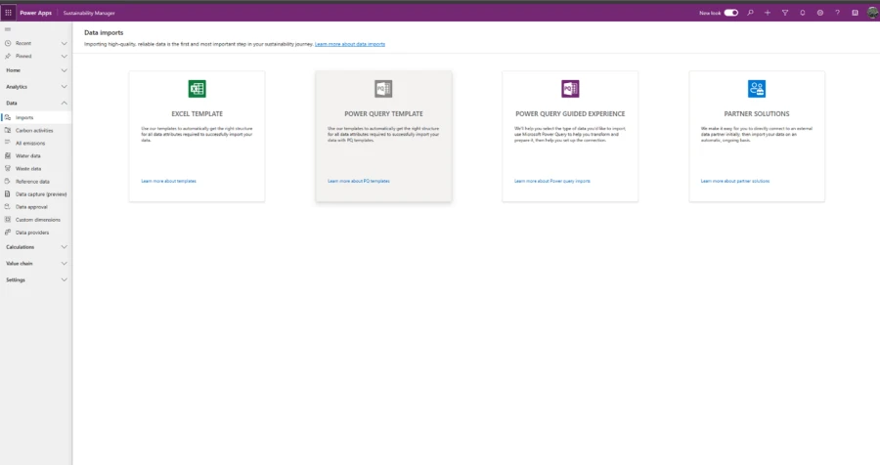This screenshot has height=465, width=880.
Task: Click the Partner Solutions tile icon
Action: (757, 89)
